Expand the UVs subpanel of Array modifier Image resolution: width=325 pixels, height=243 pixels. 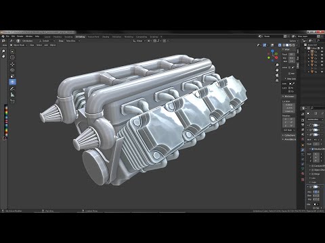click(x=313, y=178)
